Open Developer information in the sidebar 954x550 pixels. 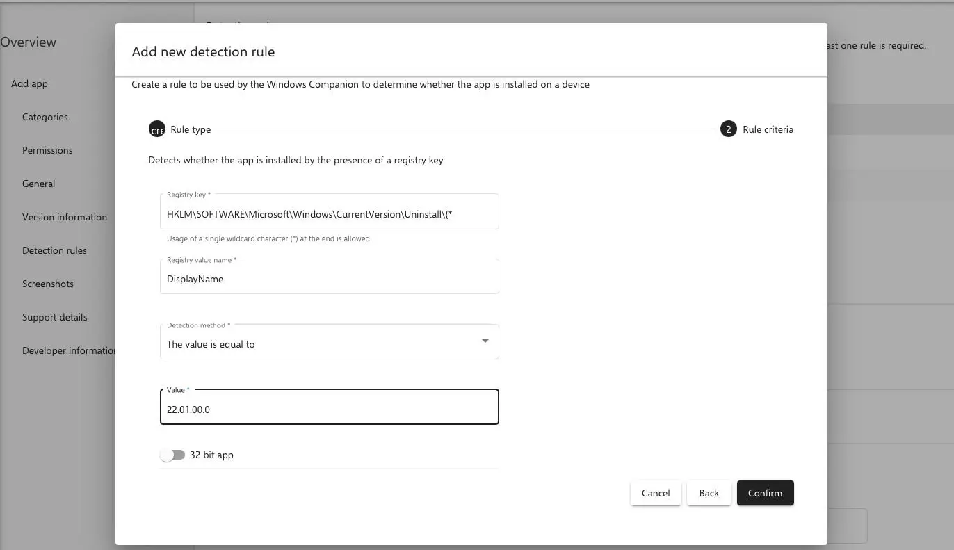coord(68,350)
